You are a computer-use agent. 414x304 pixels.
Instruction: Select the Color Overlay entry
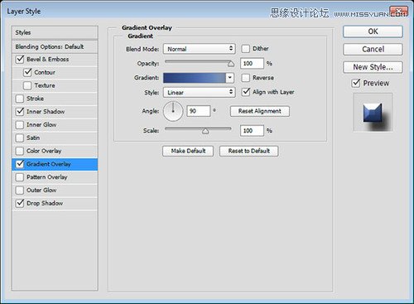pyautogui.click(x=44, y=151)
